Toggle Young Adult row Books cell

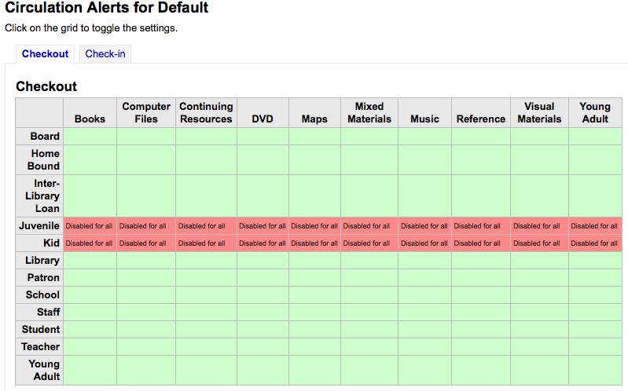(x=90, y=370)
